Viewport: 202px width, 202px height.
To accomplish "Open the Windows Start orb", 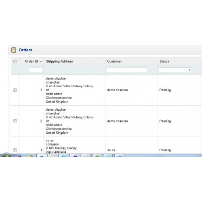I will pyautogui.click(x=6, y=155).
